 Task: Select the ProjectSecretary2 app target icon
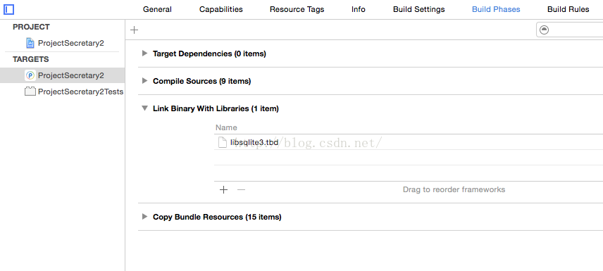click(x=30, y=75)
